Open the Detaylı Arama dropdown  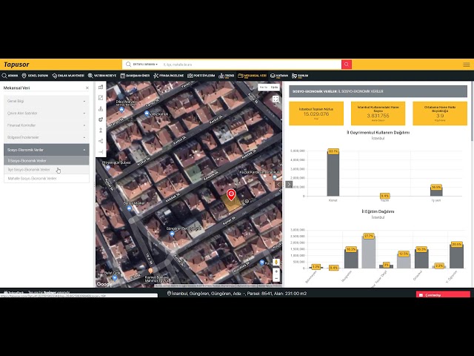(x=145, y=65)
